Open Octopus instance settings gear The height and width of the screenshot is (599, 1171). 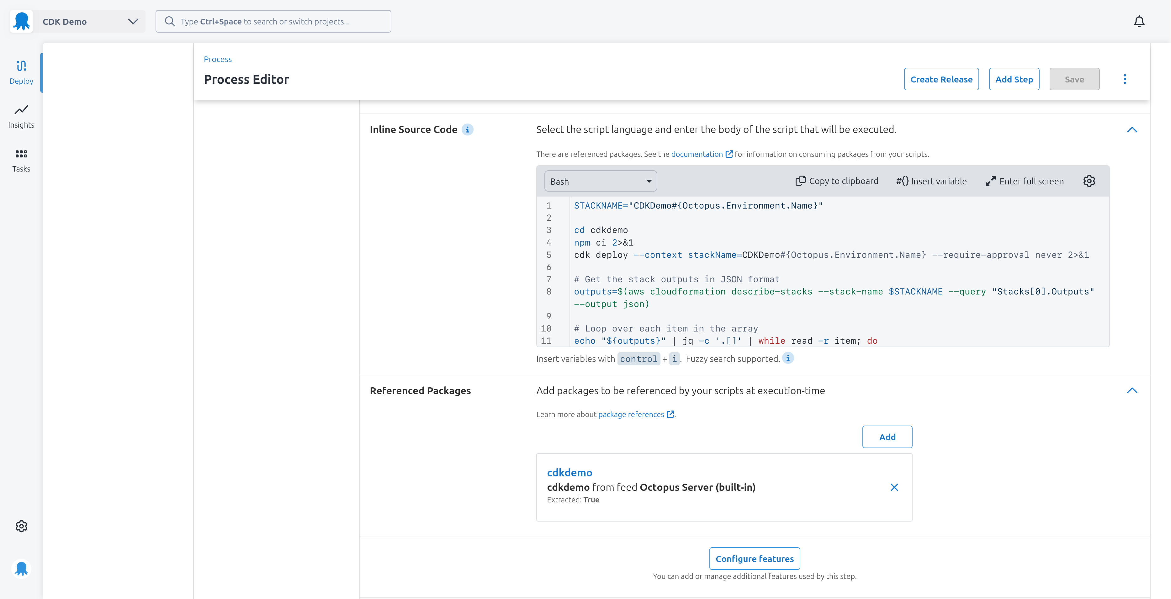click(x=21, y=526)
